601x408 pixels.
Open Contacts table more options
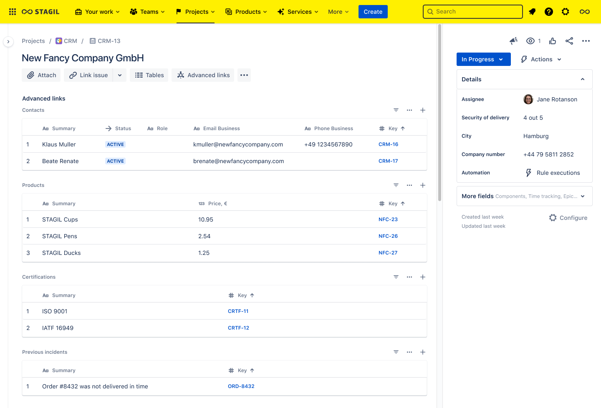[x=409, y=110]
